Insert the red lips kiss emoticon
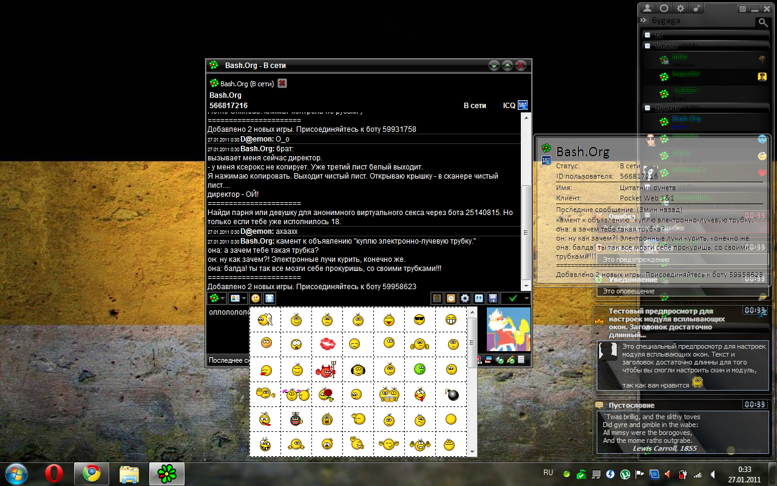Image resolution: width=777 pixels, height=486 pixels. click(327, 344)
